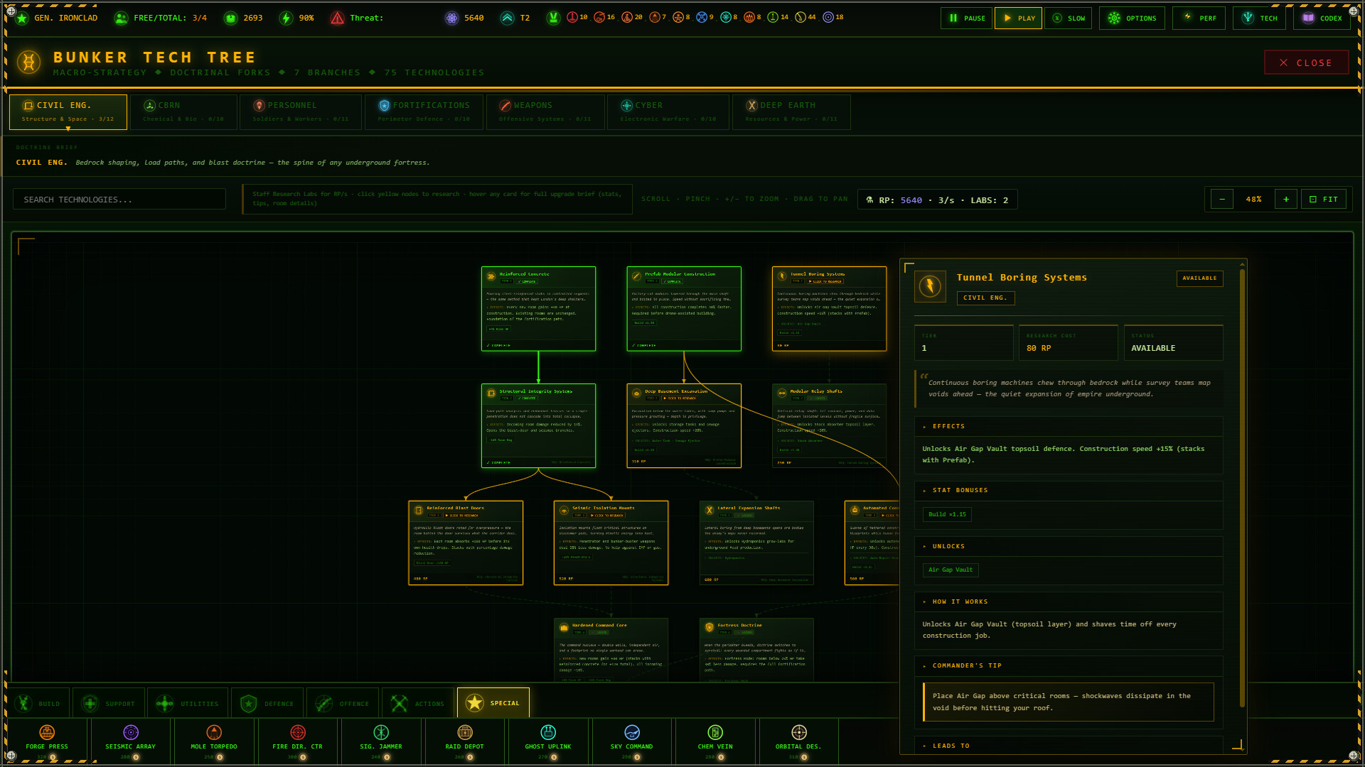The height and width of the screenshot is (767, 1365).
Task: Open the Tech screen button
Action: tap(1260, 18)
